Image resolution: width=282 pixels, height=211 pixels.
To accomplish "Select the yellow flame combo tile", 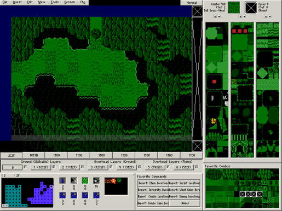I will click(x=214, y=121).
